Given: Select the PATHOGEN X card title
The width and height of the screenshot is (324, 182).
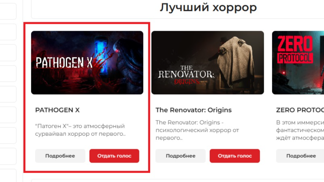Looking at the screenshot, I should point(57,110).
